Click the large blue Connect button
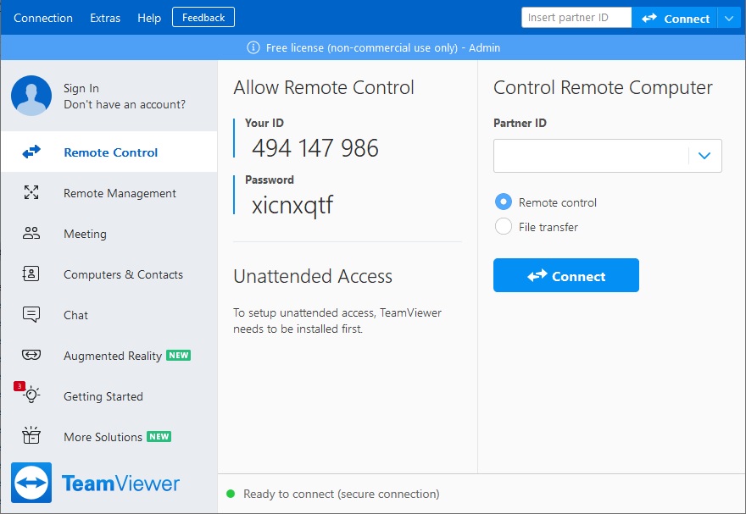This screenshot has height=514, width=746. click(x=566, y=275)
